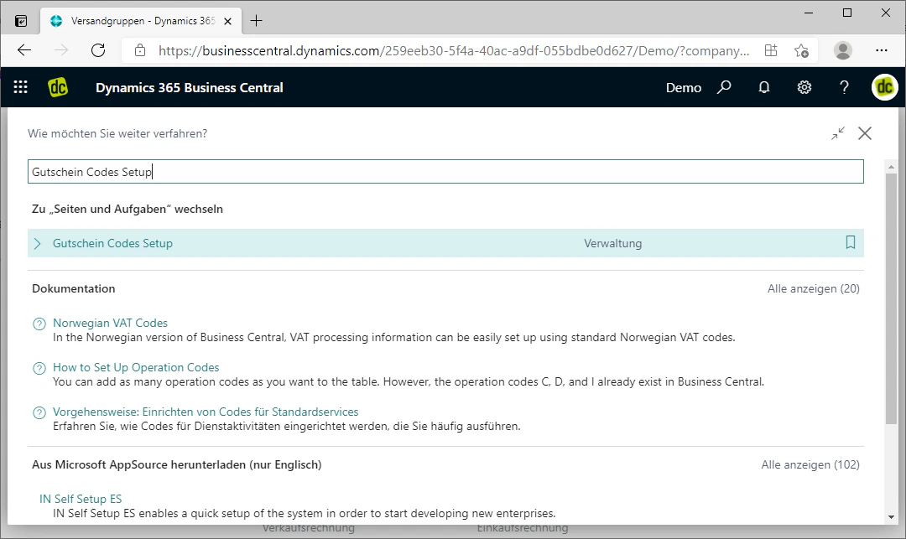Click help icon beside Norwegian VAT Codes

point(39,324)
